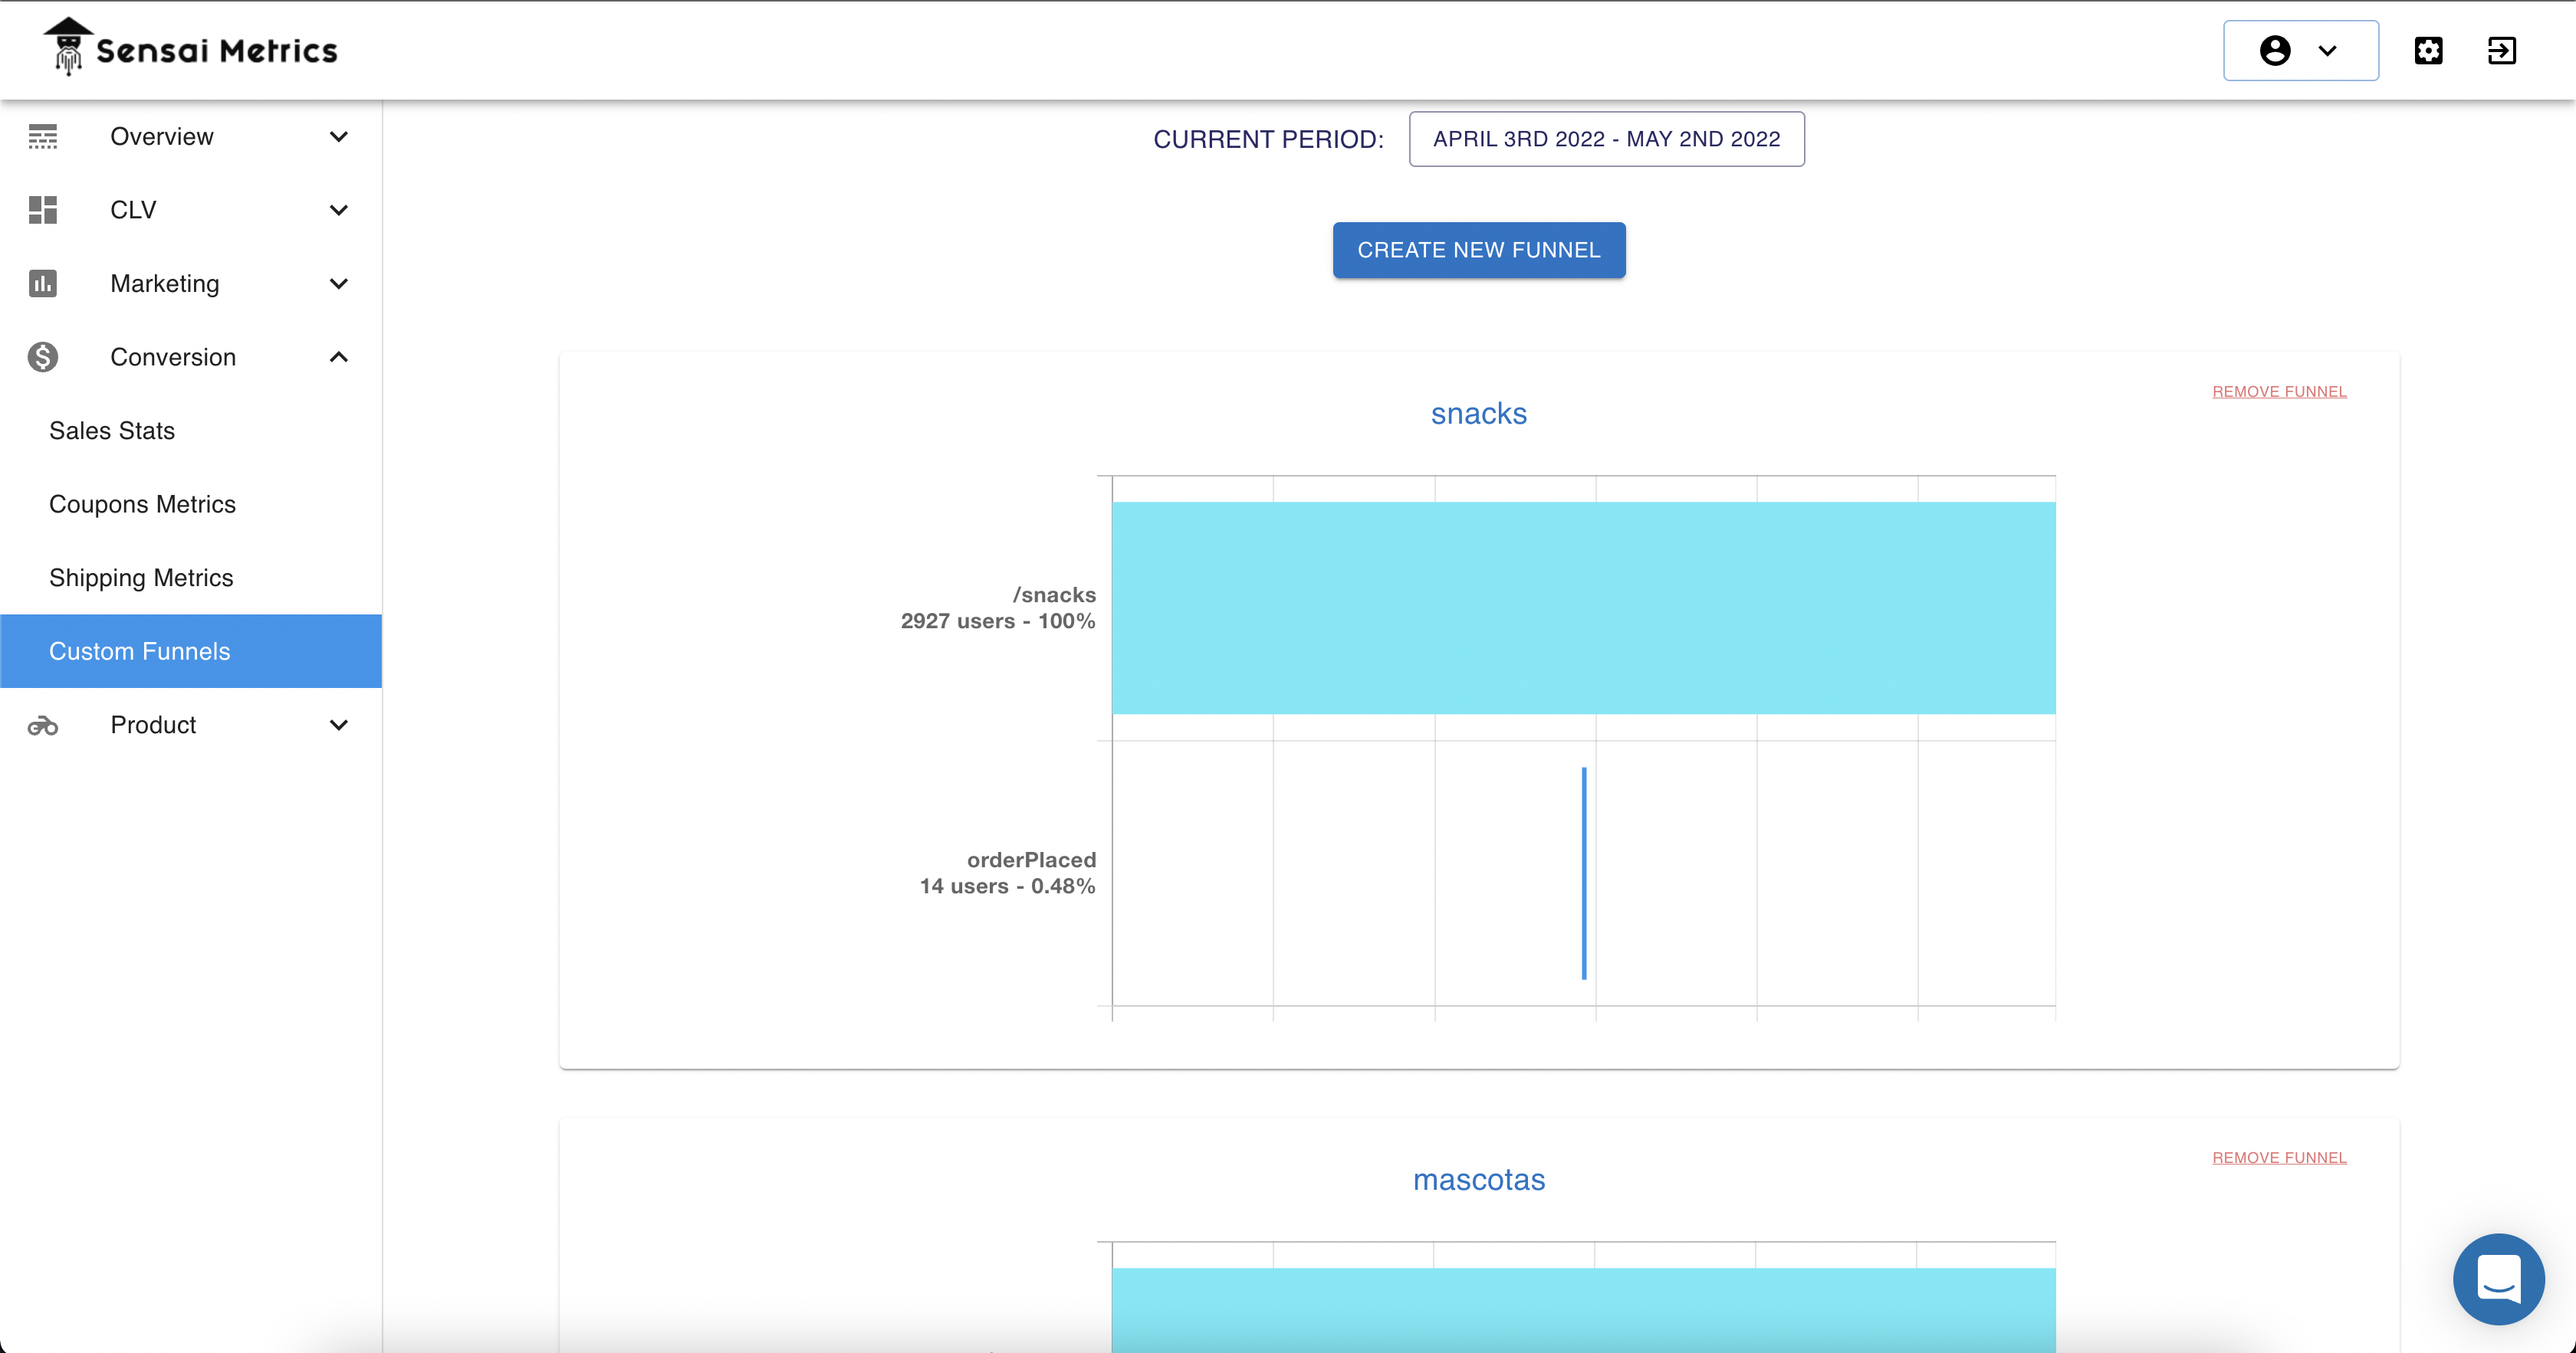Viewport: 2576px width, 1353px height.
Task: Expand the Marketing menu chevron
Action: pyautogui.click(x=339, y=283)
